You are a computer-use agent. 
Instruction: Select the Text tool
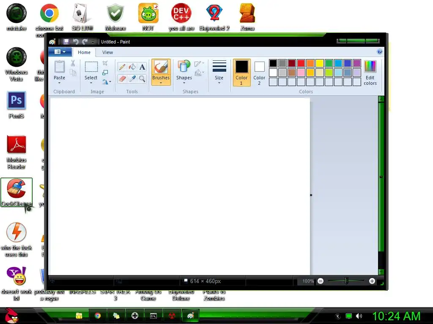[142, 67]
